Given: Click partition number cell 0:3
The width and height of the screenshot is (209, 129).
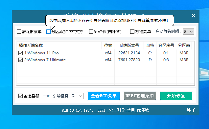Looking at the screenshot, I should tap(166, 60).
